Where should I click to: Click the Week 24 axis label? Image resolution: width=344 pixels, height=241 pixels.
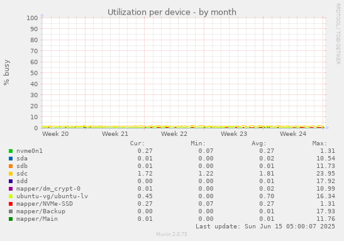coord(293,133)
